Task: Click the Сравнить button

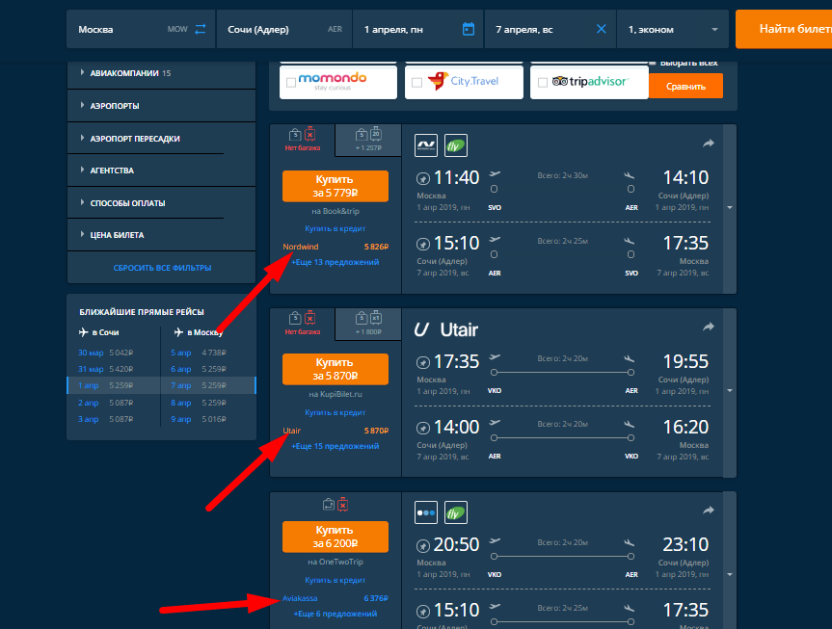Action: (685, 86)
